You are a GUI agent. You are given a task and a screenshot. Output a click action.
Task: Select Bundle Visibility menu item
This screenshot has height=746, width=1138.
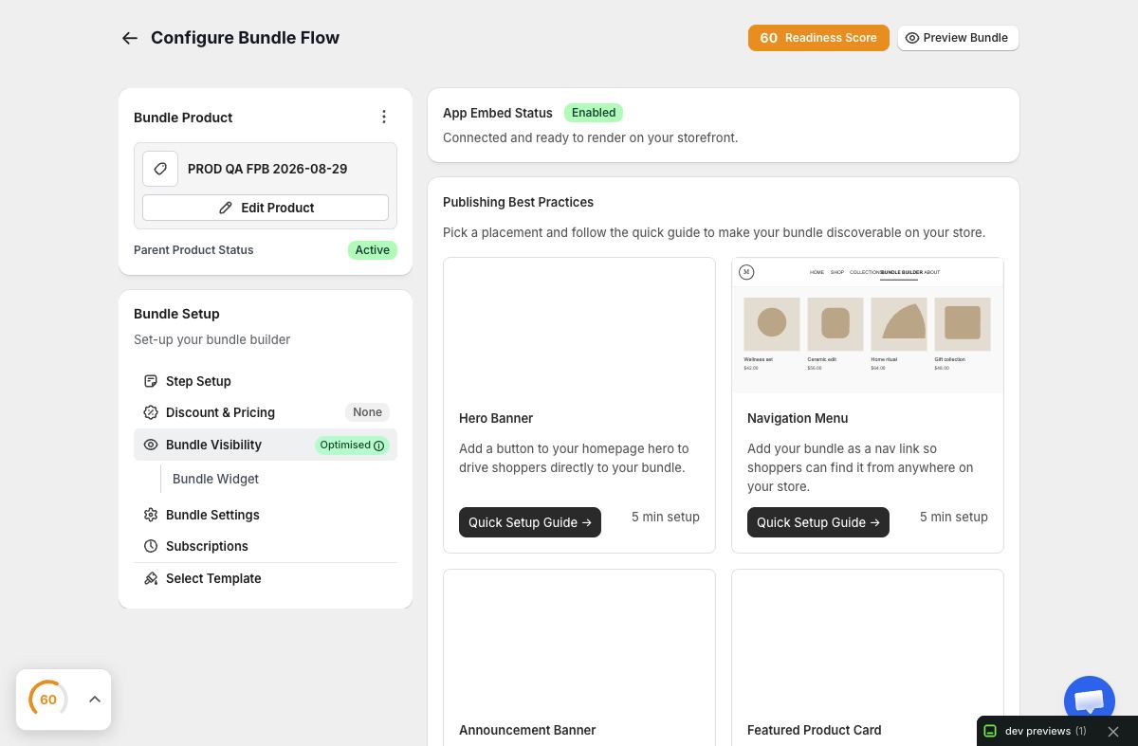click(266, 445)
